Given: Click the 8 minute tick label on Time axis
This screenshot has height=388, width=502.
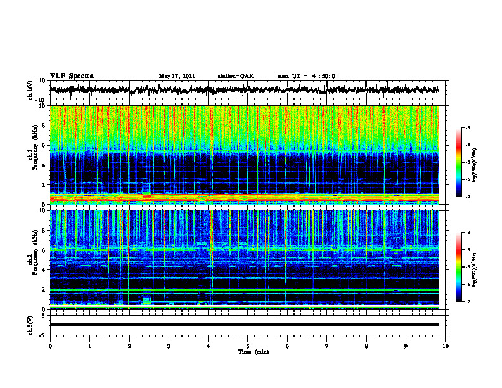Looking at the screenshot, I should [x=366, y=346].
